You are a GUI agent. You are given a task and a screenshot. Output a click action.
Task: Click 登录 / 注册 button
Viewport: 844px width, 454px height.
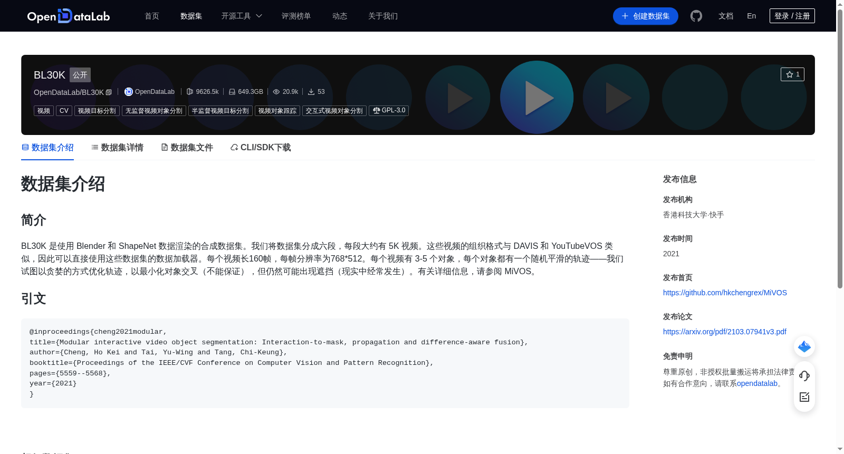(x=792, y=16)
